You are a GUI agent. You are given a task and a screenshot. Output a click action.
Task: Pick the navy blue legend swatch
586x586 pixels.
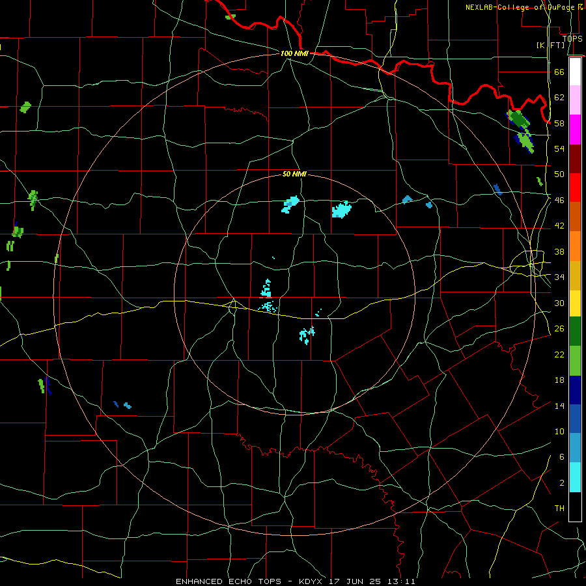tap(575, 390)
